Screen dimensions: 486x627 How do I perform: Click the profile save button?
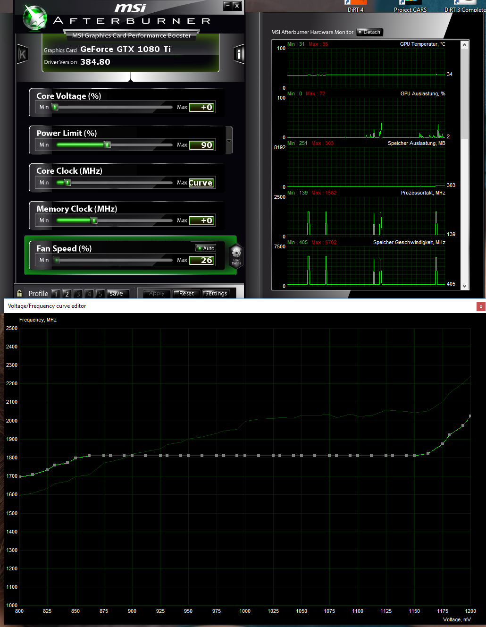117,294
